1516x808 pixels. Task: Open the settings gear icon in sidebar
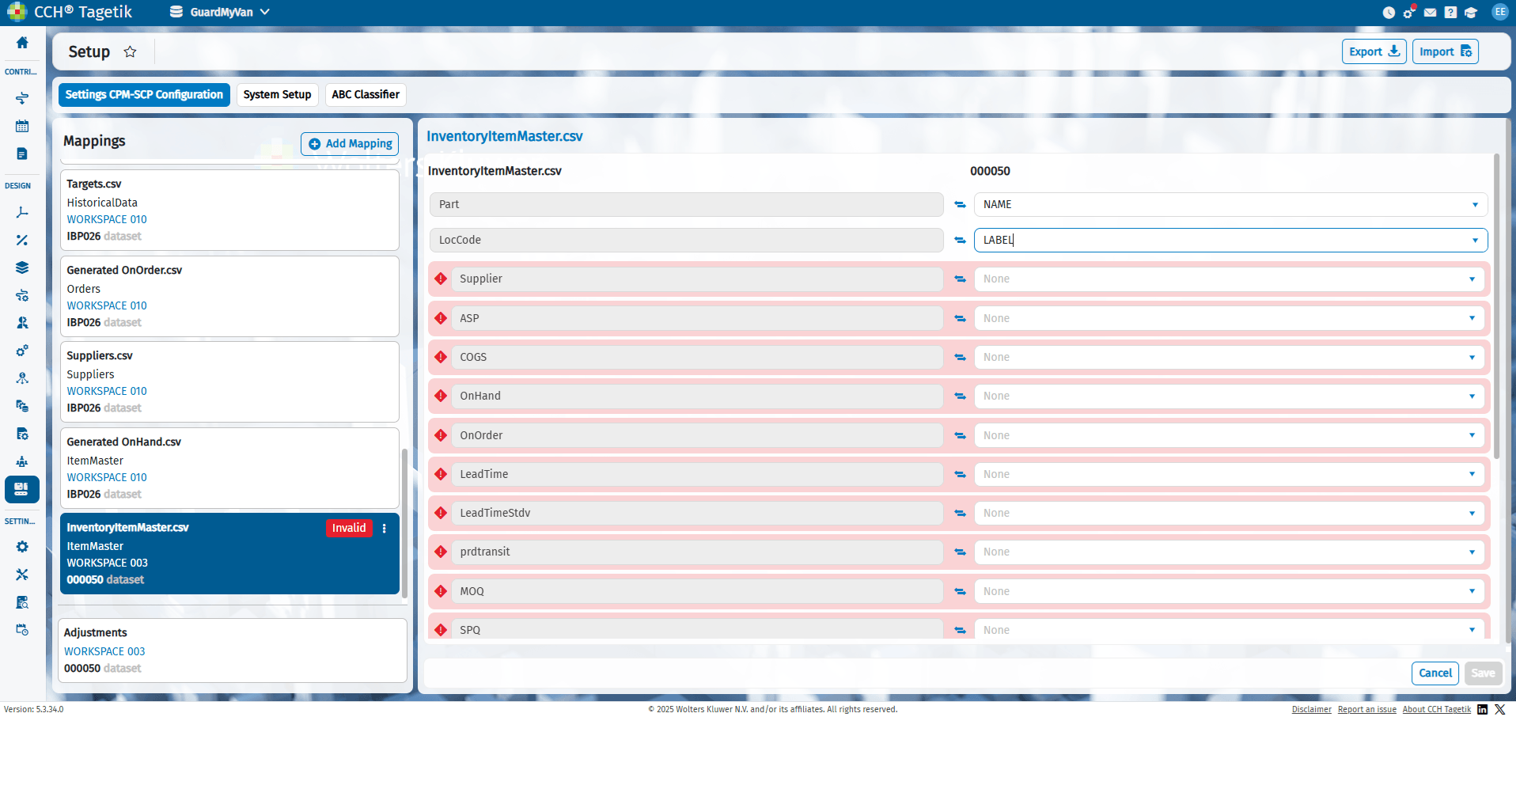(22, 547)
